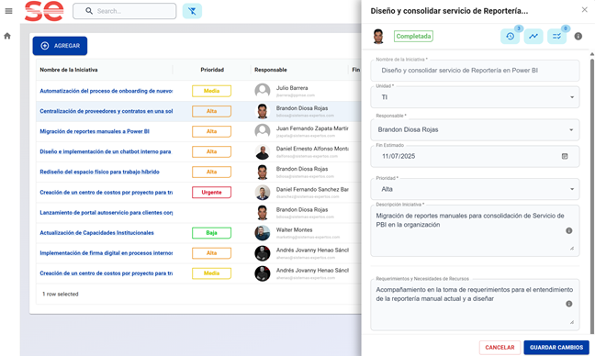Open Migración de reportes manuales a Power BI

95,131
